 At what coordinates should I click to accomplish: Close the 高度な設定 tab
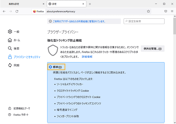[43, 4]
